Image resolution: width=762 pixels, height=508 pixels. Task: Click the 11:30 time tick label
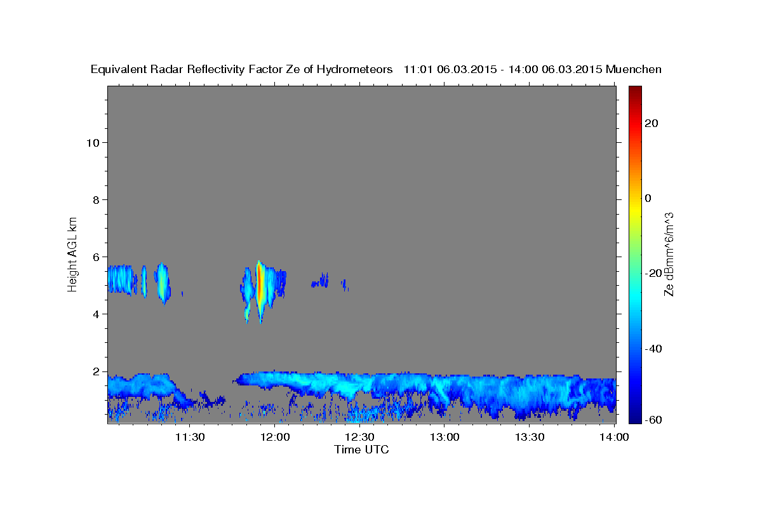pos(189,437)
